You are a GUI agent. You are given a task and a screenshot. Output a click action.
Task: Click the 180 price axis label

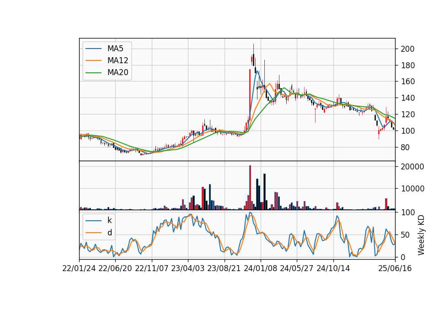[x=407, y=65]
